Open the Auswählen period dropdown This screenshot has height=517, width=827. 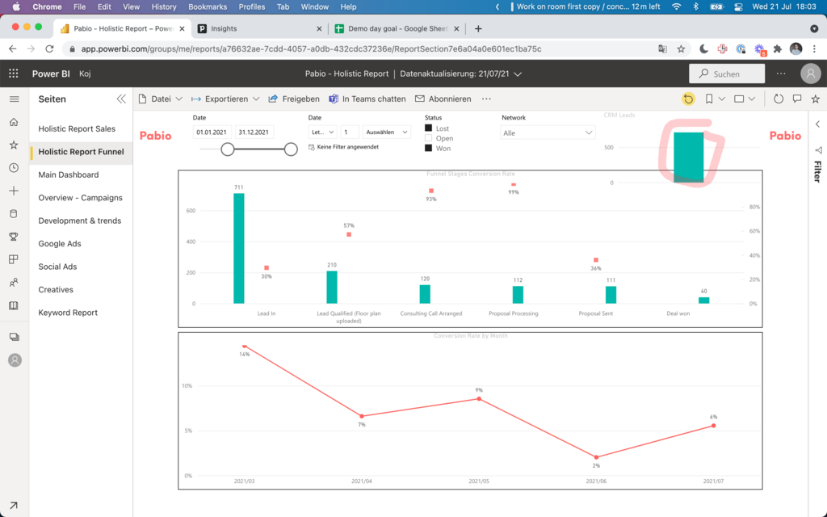pyautogui.click(x=386, y=132)
